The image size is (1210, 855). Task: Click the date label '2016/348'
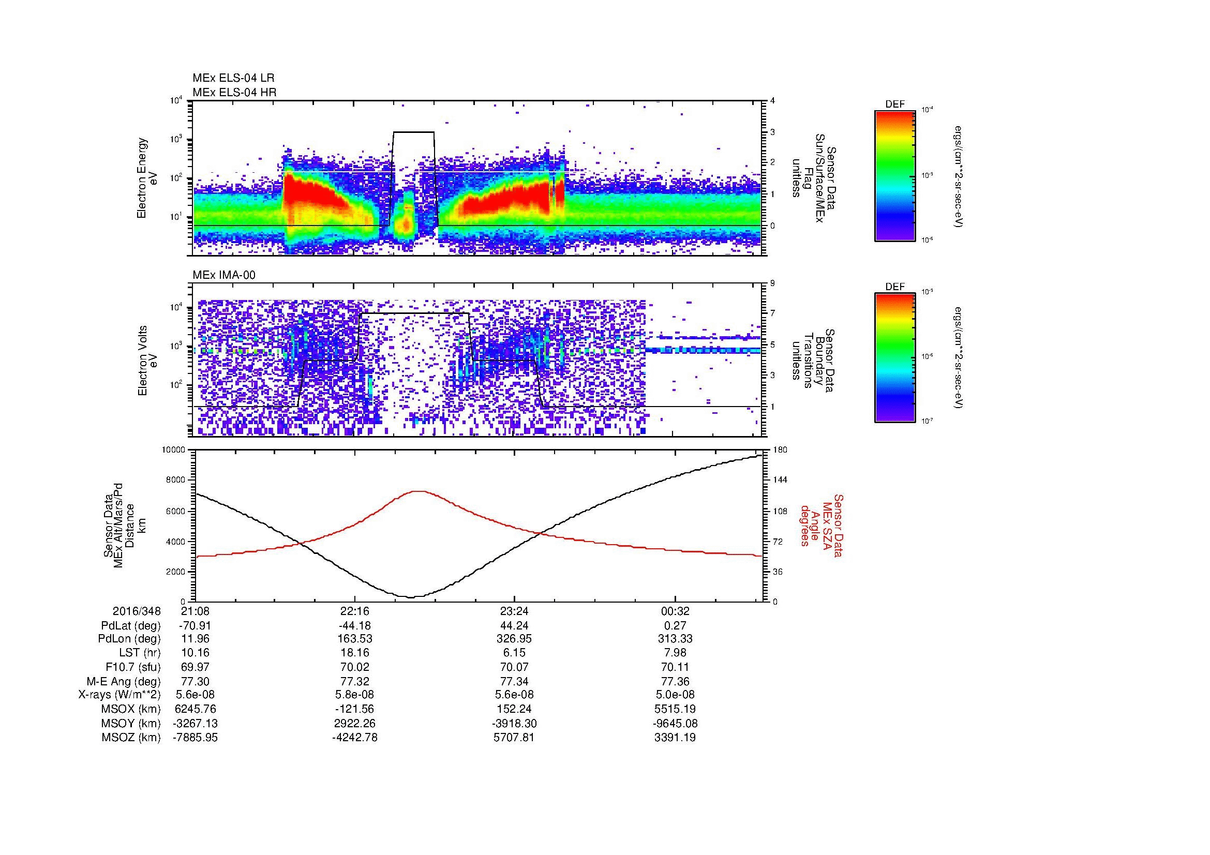coord(137,611)
